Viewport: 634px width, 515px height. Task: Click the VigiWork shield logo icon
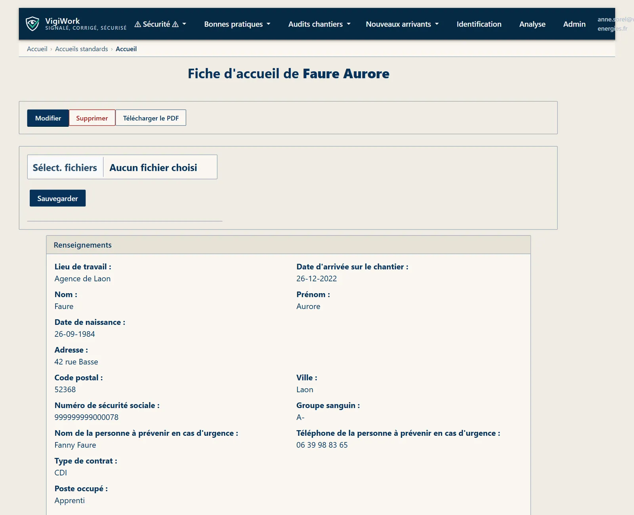32,24
